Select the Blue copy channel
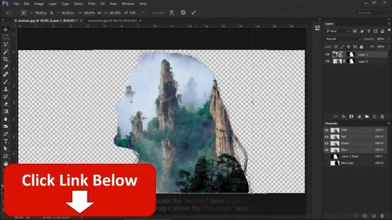The image size is (392, 220). 355,163
